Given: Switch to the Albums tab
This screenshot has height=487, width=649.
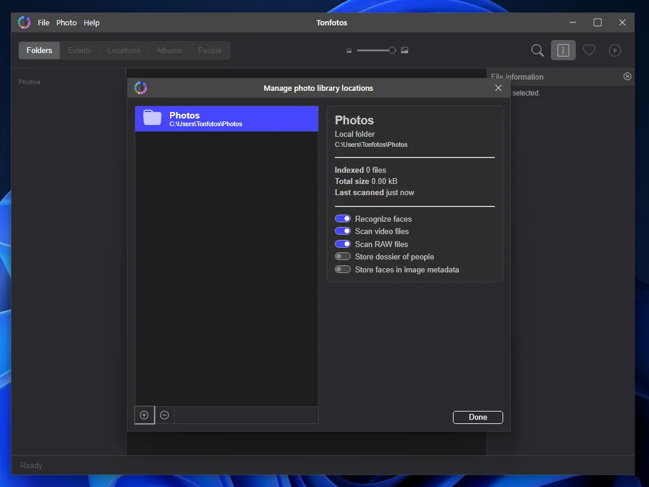Looking at the screenshot, I should [x=169, y=51].
